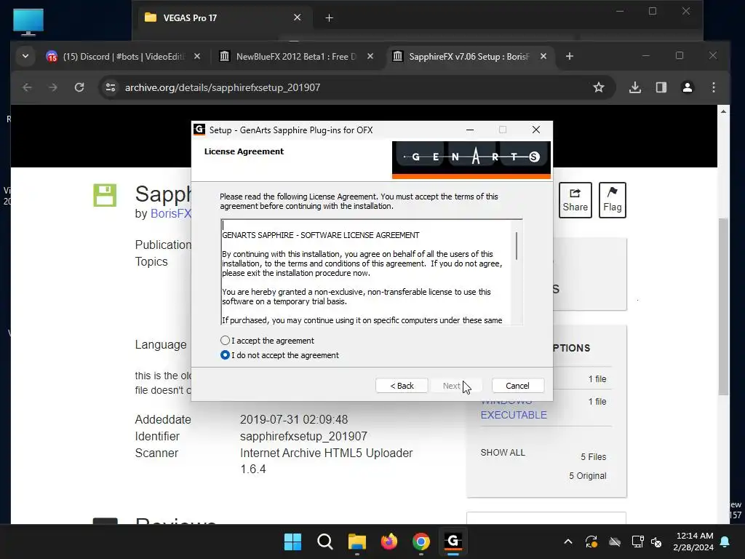The width and height of the screenshot is (745, 559).
Task: Click the '2019-07-31 02:09:48' Addeddate value
Action: click(294, 420)
